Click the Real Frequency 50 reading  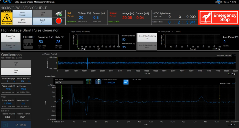pos(124,40)
